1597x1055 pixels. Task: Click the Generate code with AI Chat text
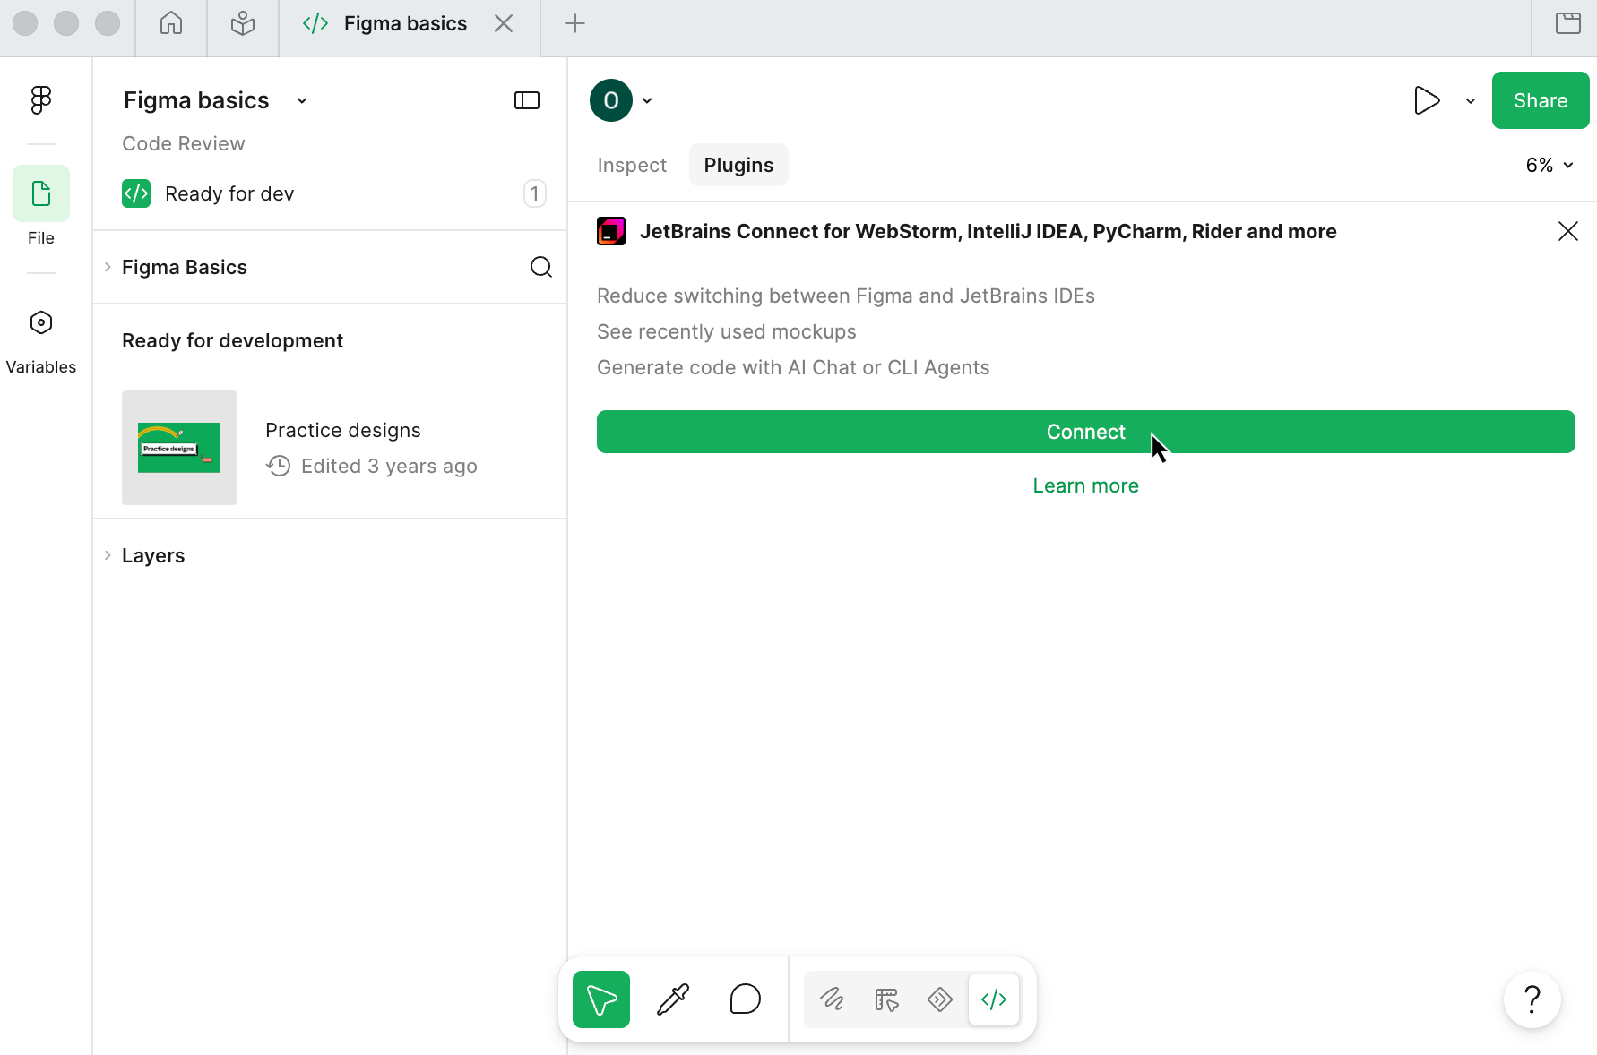click(793, 367)
